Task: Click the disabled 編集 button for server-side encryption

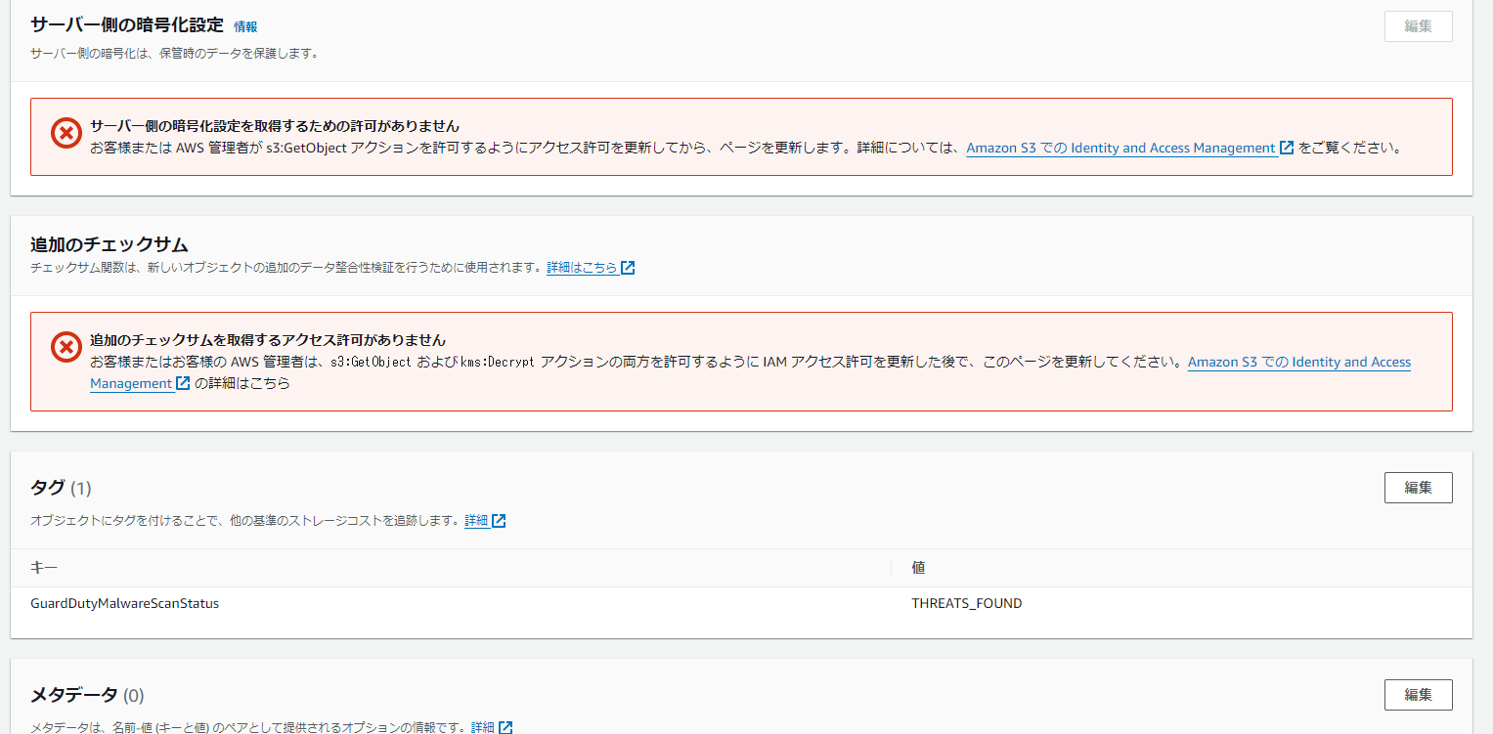Action: [x=1418, y=26]
